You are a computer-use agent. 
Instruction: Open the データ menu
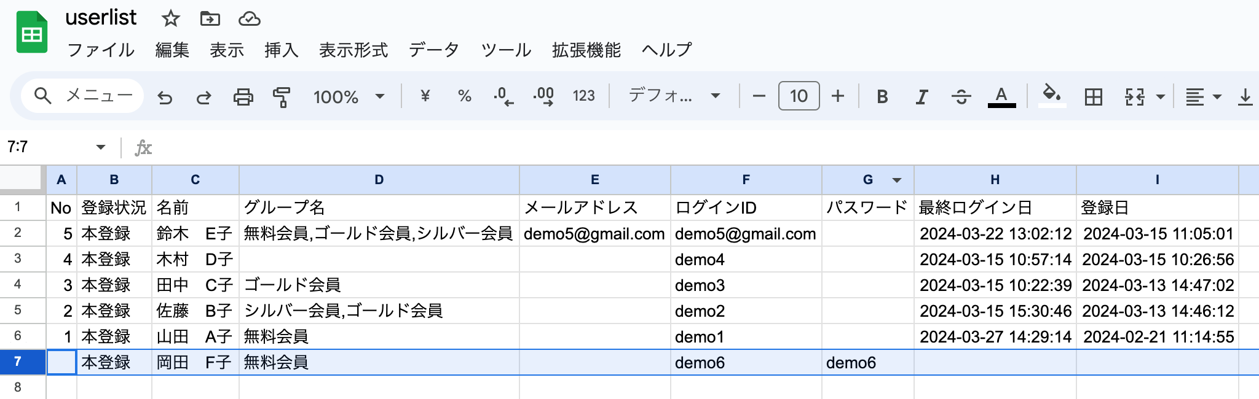tap(433, 50)
